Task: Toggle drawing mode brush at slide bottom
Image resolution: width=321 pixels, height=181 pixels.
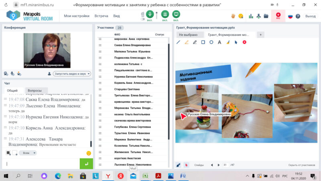Action: [178, 165]
